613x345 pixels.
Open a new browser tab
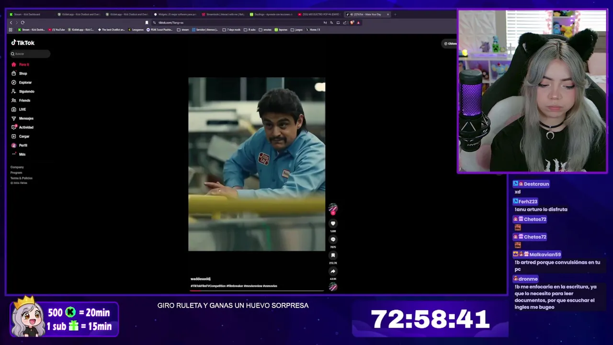click(395, 14)
